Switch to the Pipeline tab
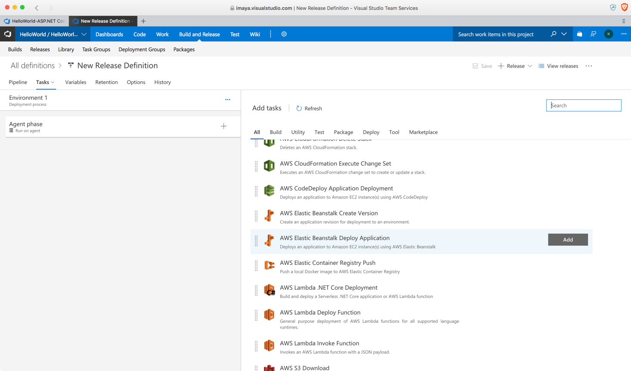The image size is (631, 371). coord(18,82)
